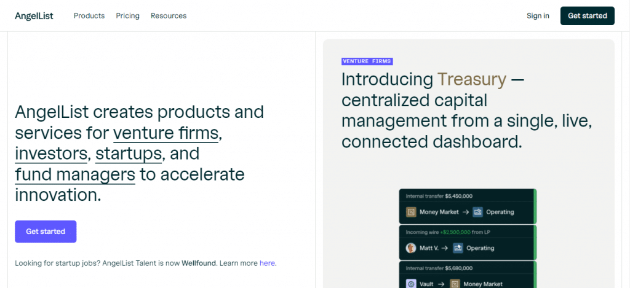
Task: Click Matt V.'s avatar picture
Action: [x=411, y=248]
